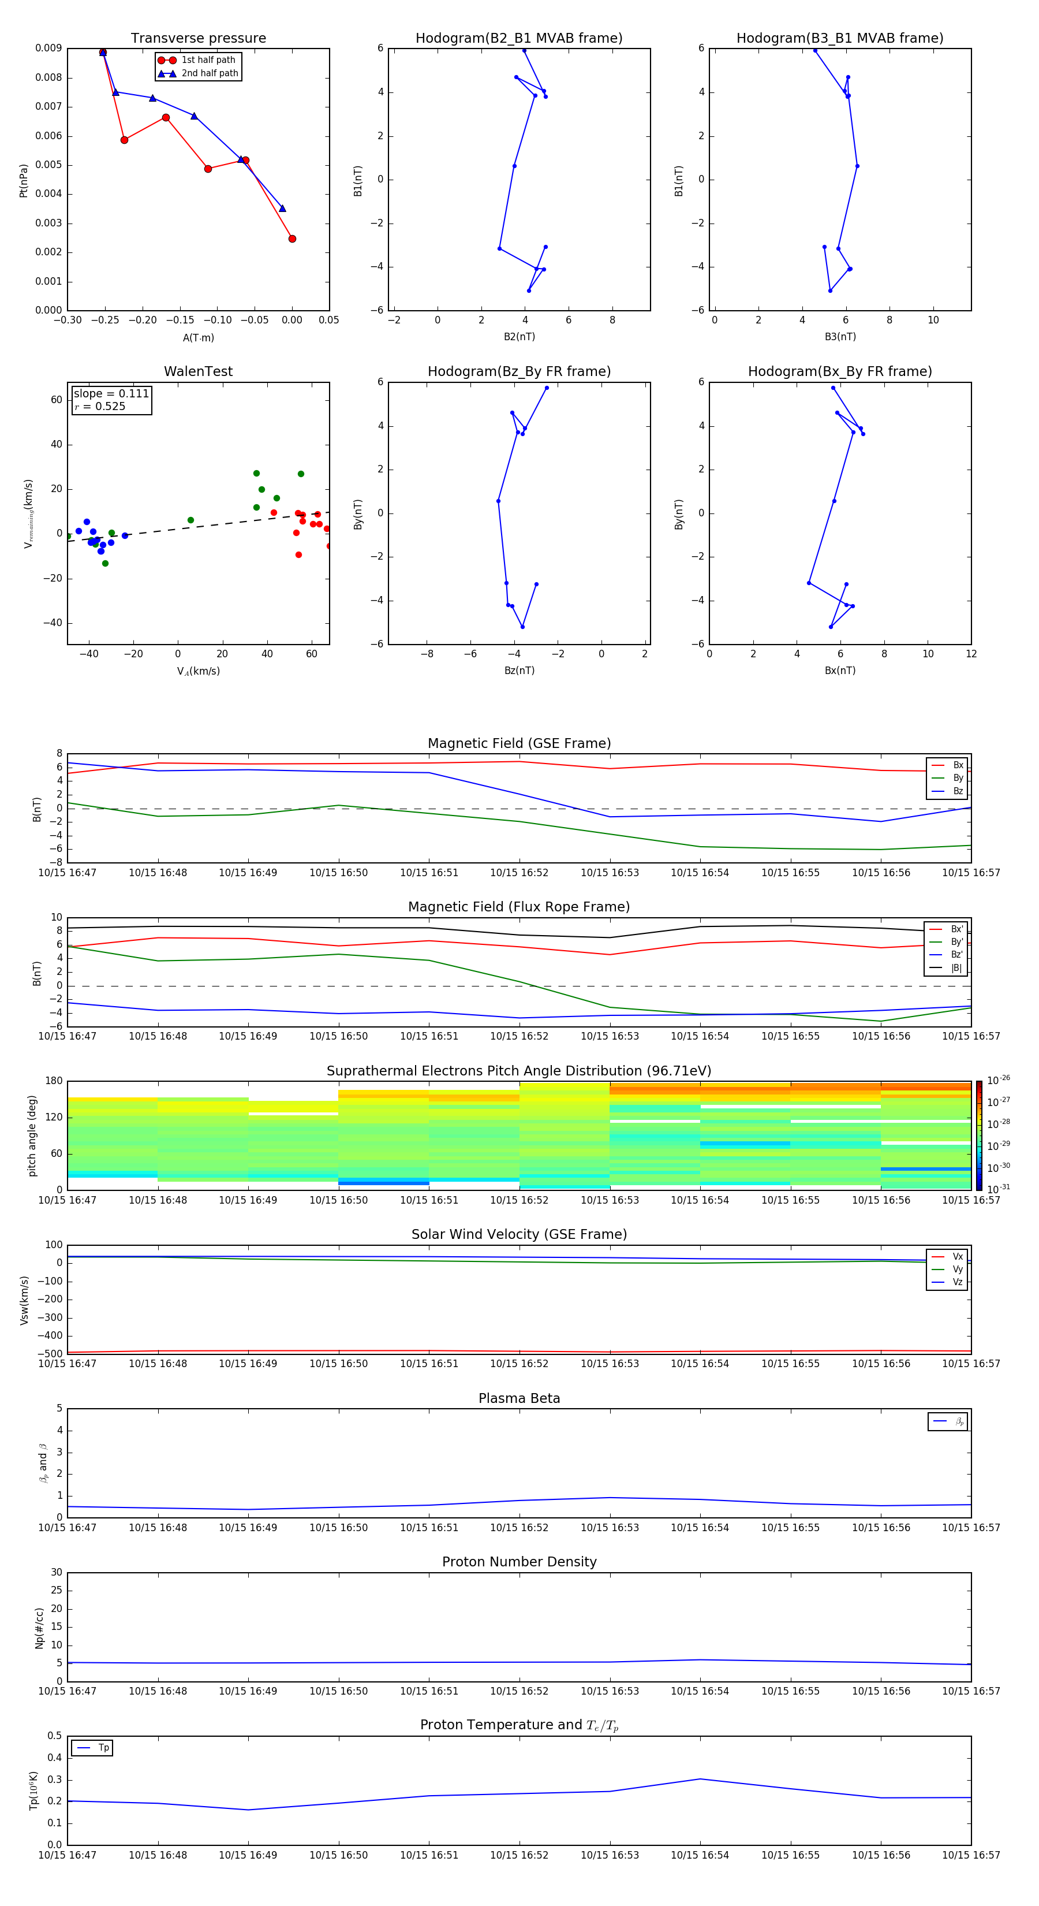Click 'Vx' legend entry in velocity plot
Viewport: 1039px width, 1906px height.
click(x=948, y=1256)
